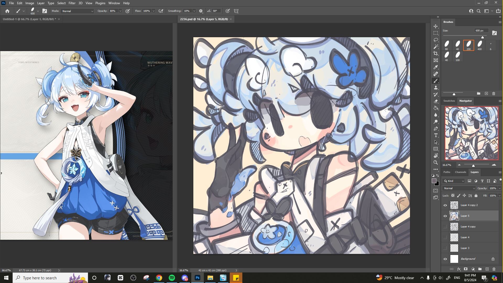Click the foreground color swatch
Image resolution: width=503 pixels, height=283 pixels.
coord(434,181)
